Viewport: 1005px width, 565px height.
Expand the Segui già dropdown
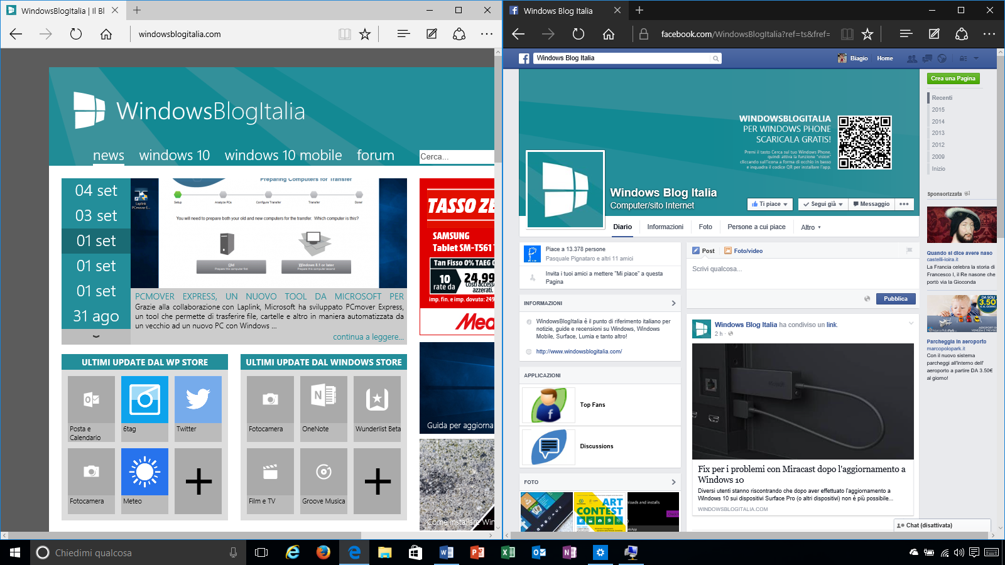822,204
